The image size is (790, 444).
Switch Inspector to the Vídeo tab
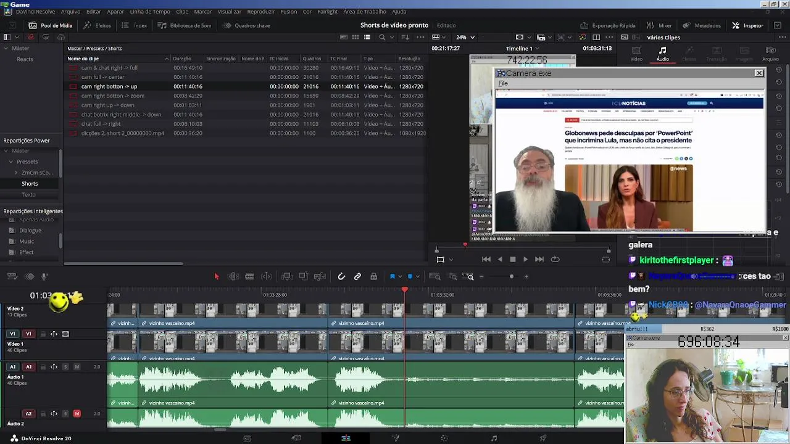coord(636,54)
